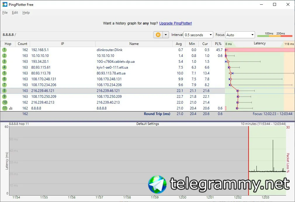Select IP cell 10.10.10.10

40,56
